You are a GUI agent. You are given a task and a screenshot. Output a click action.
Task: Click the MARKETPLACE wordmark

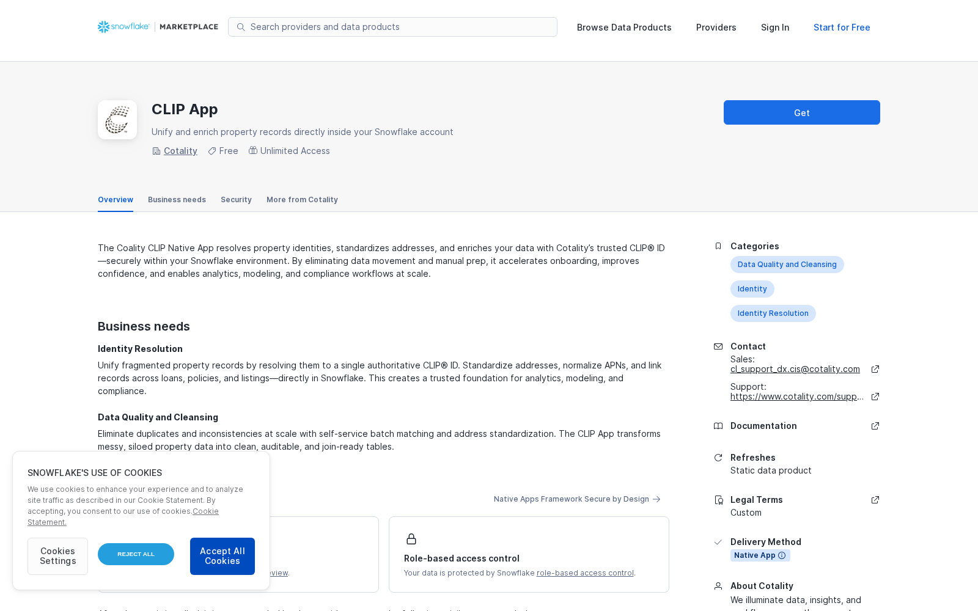tap(189, 27)
